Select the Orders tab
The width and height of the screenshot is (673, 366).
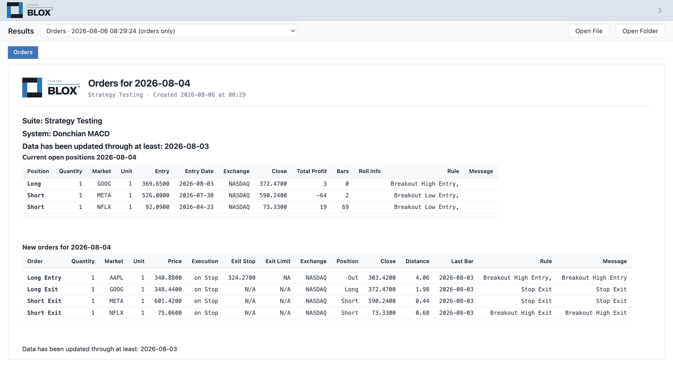click(23, 52)
